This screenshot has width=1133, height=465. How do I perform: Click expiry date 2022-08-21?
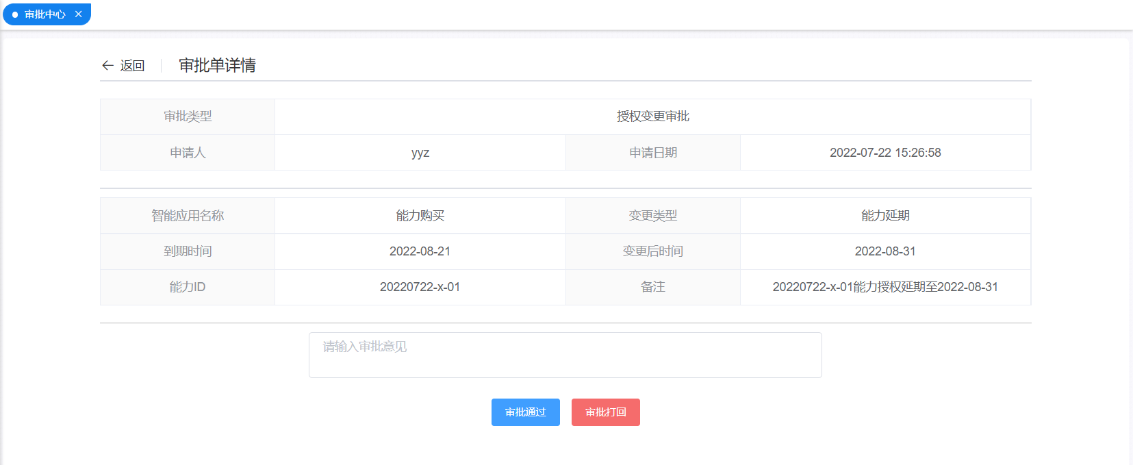(420, 251)
